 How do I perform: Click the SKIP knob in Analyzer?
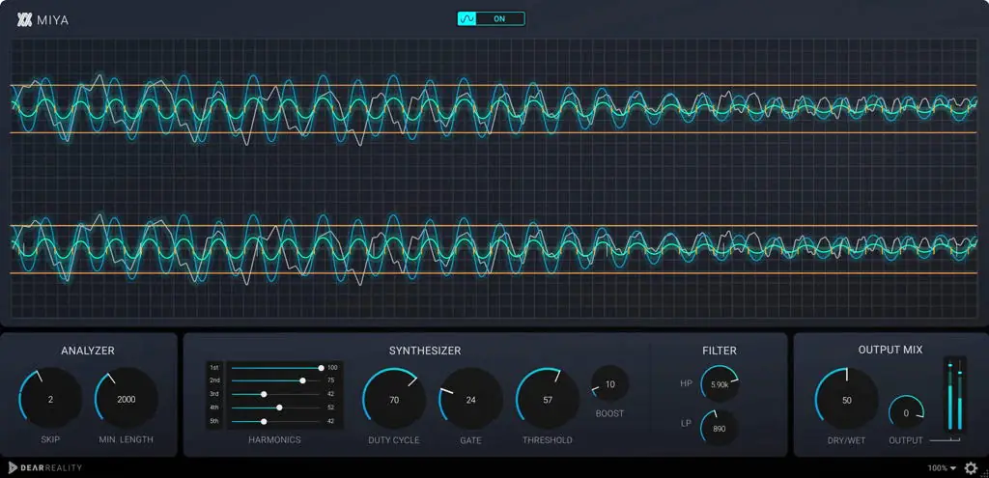50,399
